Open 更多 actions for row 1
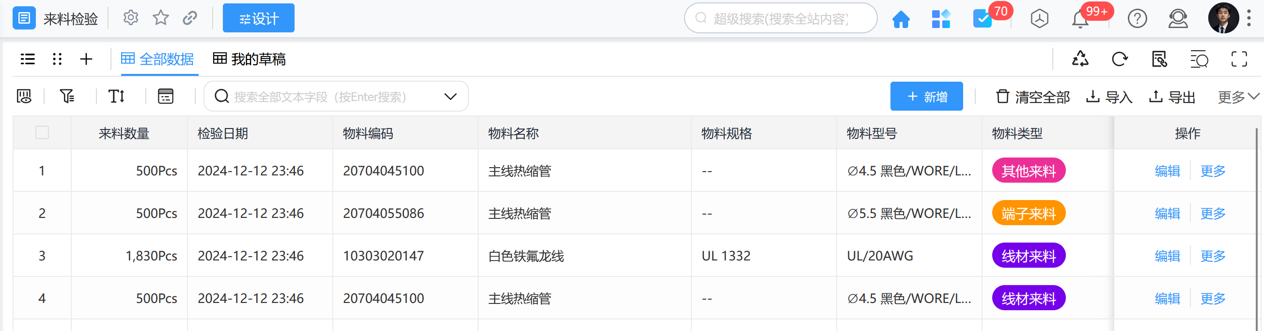The width and height of the screenshot is (1264, 331). [x=1213, y=171]
